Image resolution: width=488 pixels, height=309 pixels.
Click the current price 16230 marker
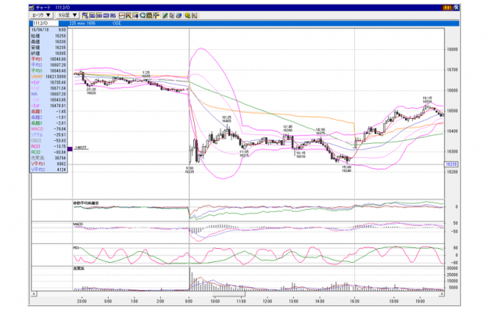pos(451,164)
